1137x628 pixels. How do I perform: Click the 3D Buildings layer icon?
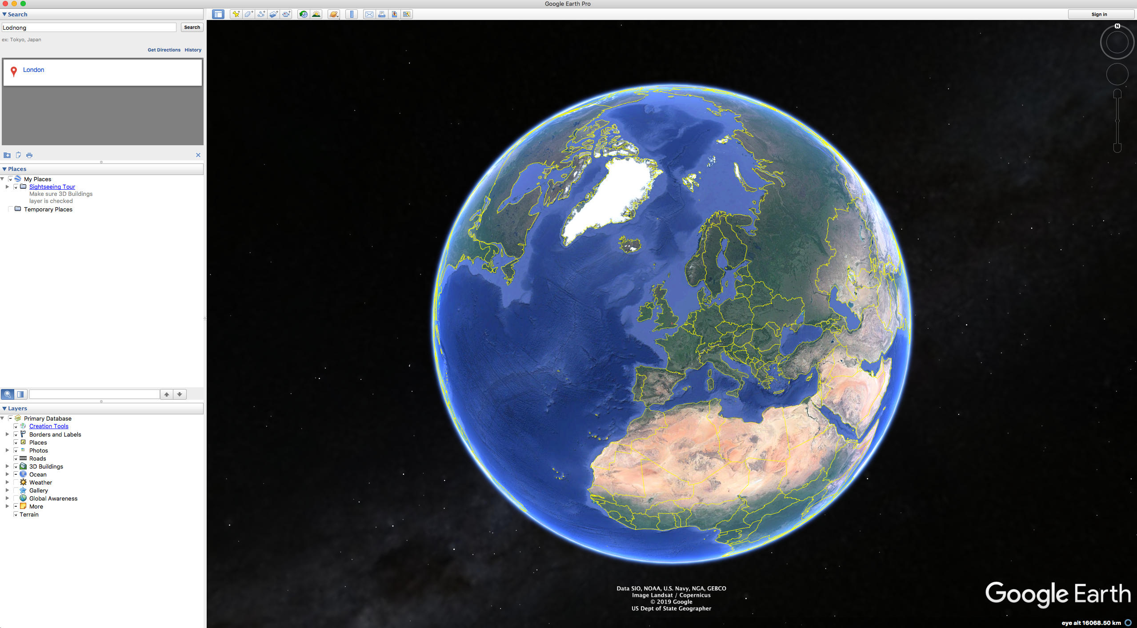pos(23,466)
